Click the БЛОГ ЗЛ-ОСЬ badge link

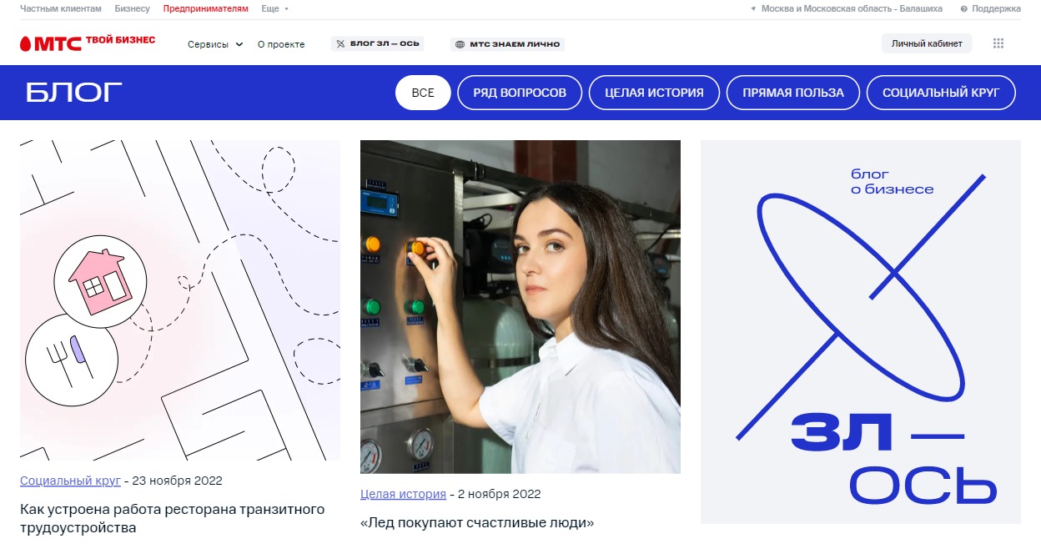377,43
